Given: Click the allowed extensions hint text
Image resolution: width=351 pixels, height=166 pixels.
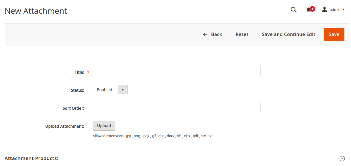Looking at the screenshot, I should pos(152,136).
